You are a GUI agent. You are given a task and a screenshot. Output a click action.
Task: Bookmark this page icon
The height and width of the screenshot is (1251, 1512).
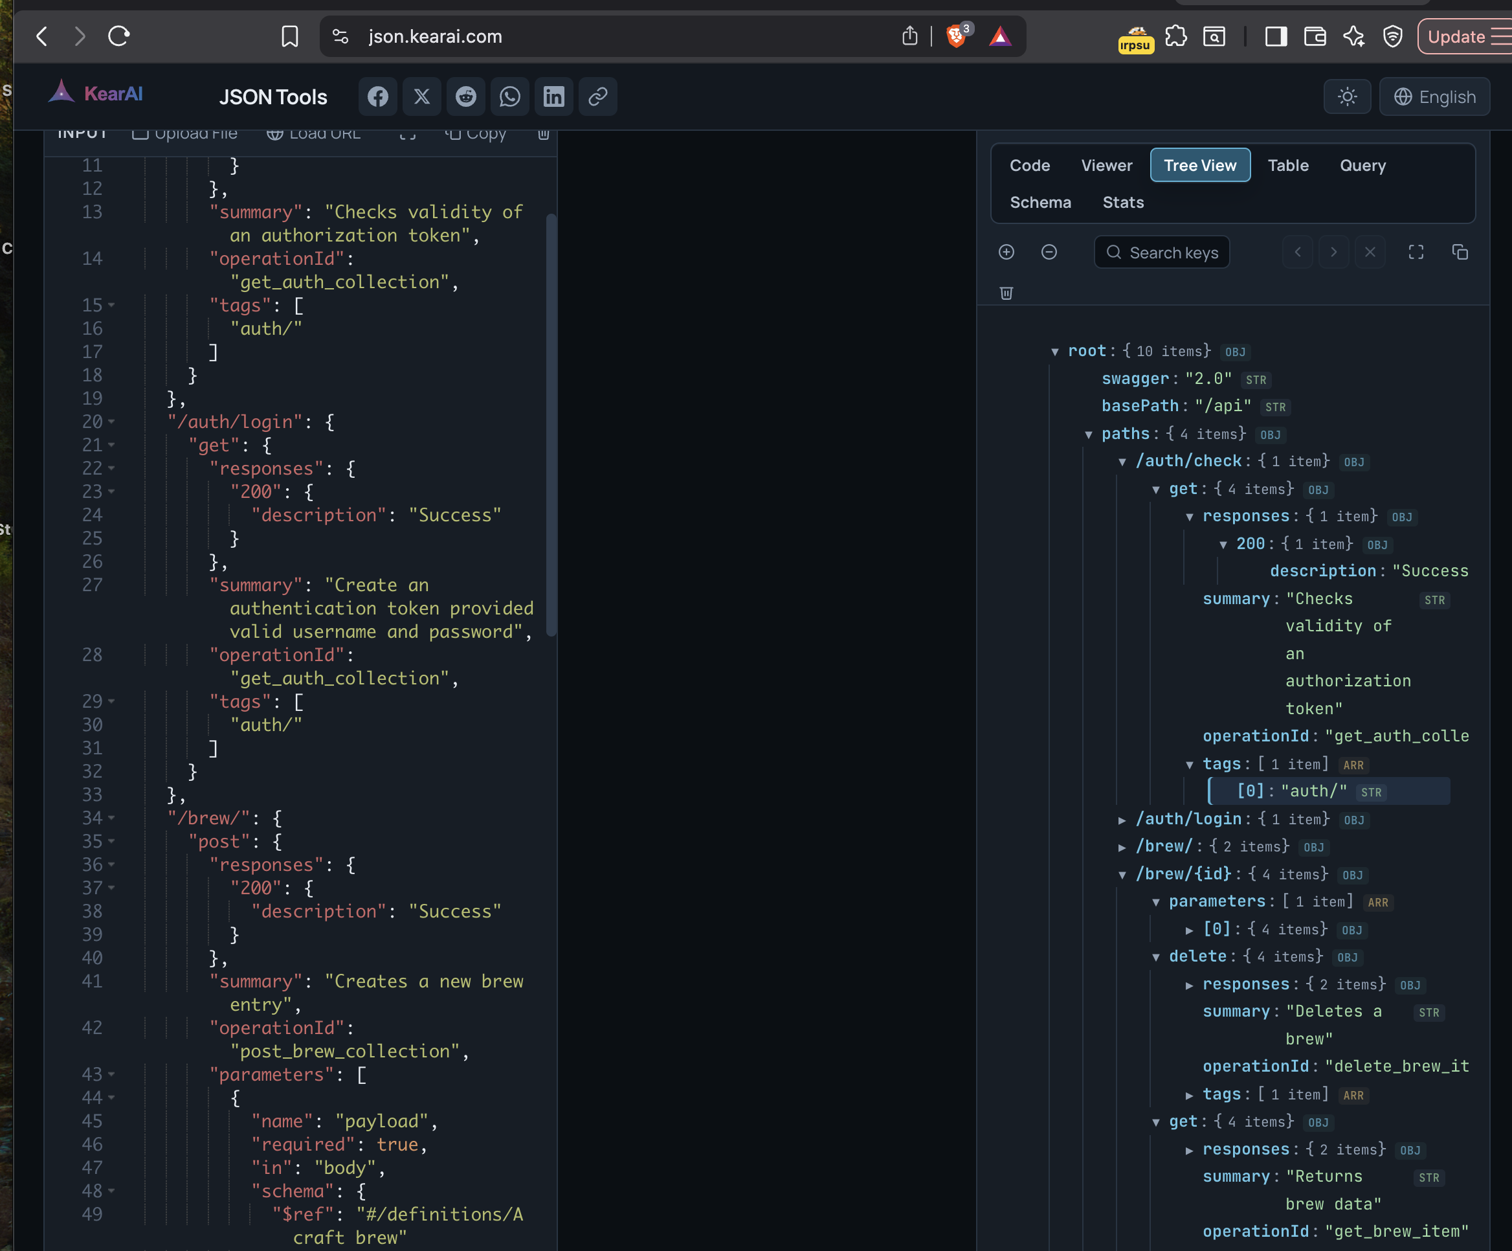289,36
